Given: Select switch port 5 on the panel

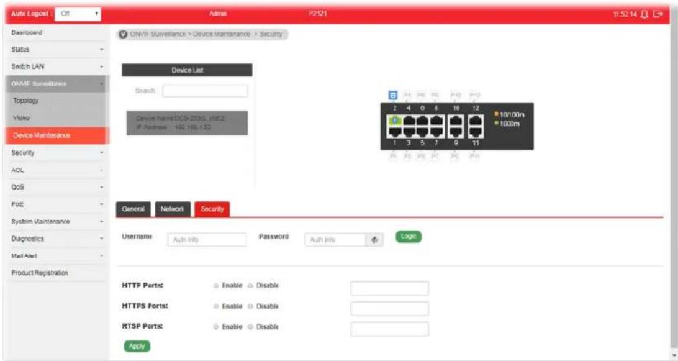Looking at the screenshot, I should coord(422,132).
